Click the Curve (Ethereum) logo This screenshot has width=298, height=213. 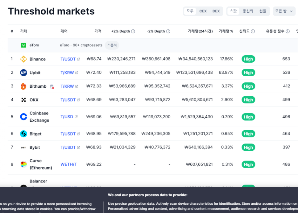[x=23, y=164]
